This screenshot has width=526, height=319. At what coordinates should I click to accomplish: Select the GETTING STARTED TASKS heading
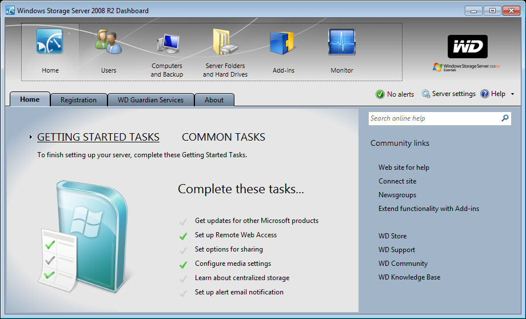point(98,137)
